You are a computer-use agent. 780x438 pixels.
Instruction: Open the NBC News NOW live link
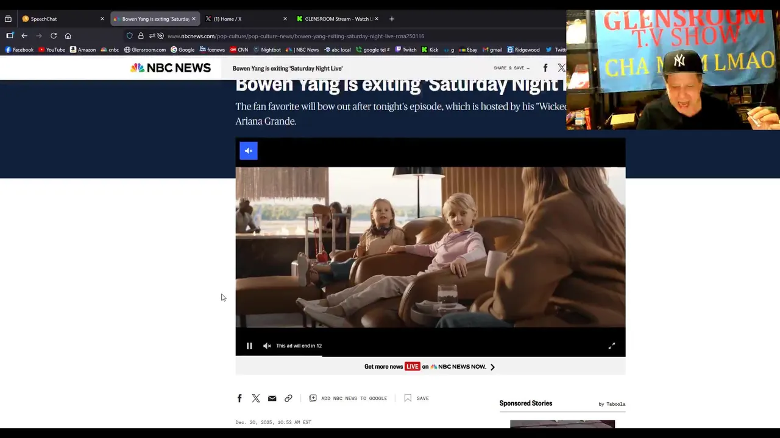click(x=430, y=367)
